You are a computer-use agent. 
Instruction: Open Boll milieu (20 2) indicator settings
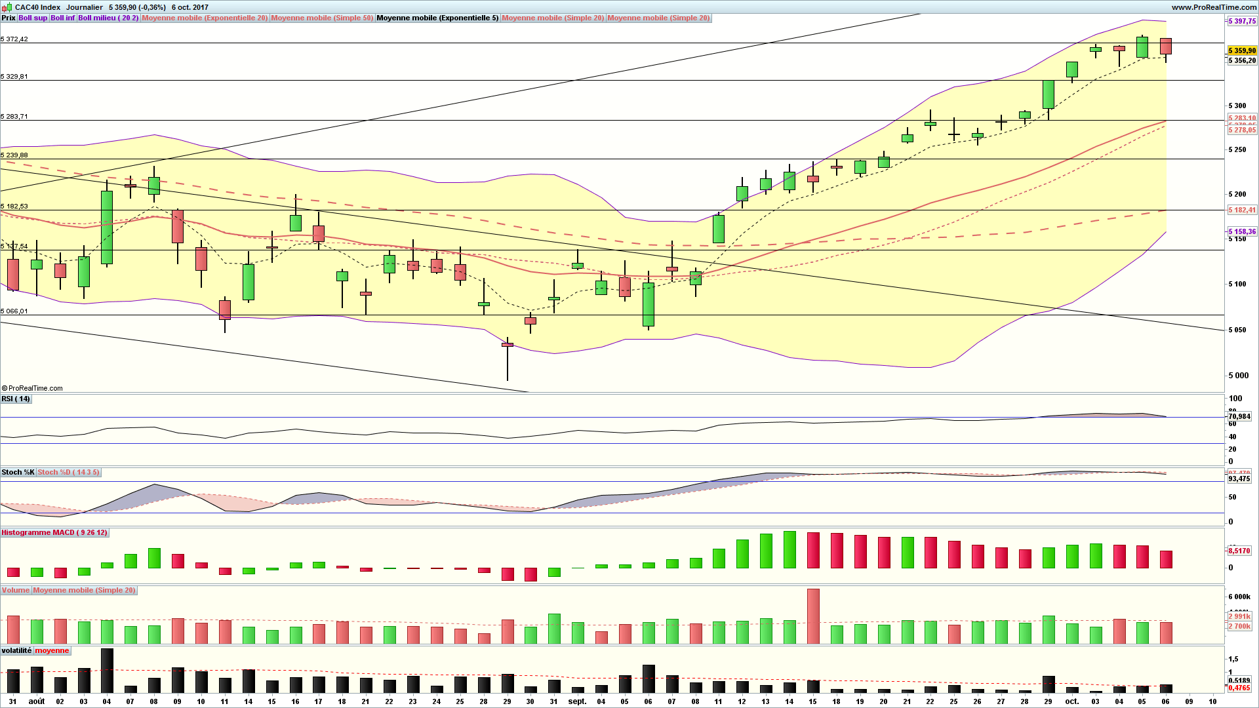pyautogui.click(x=108, y=18)
